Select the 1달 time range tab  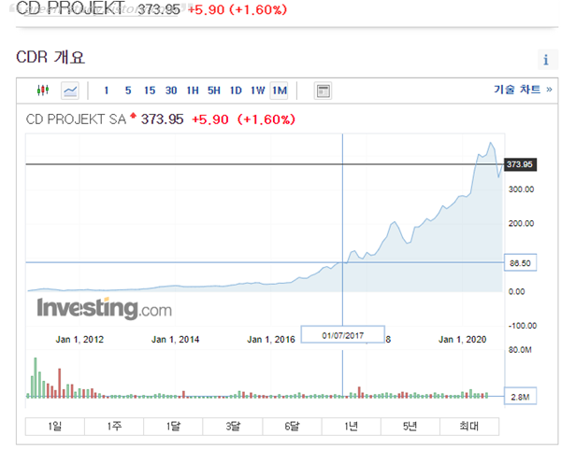point(173,427)
